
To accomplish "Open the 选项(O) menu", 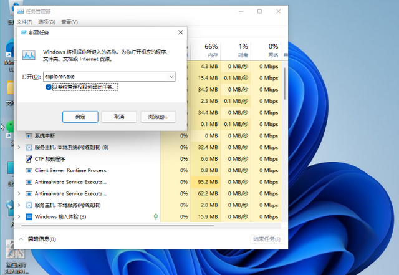I will [47, 22].
